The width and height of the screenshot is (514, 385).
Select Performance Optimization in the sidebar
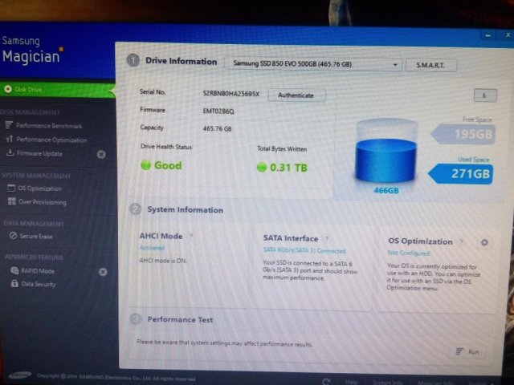click(50, 140)
